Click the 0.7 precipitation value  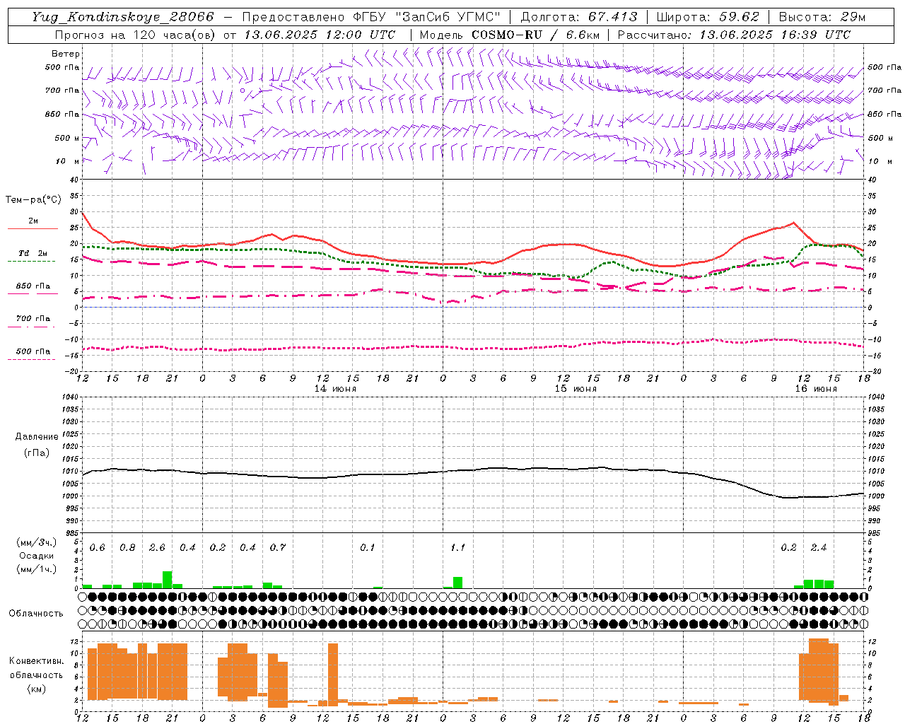(278, 548)
